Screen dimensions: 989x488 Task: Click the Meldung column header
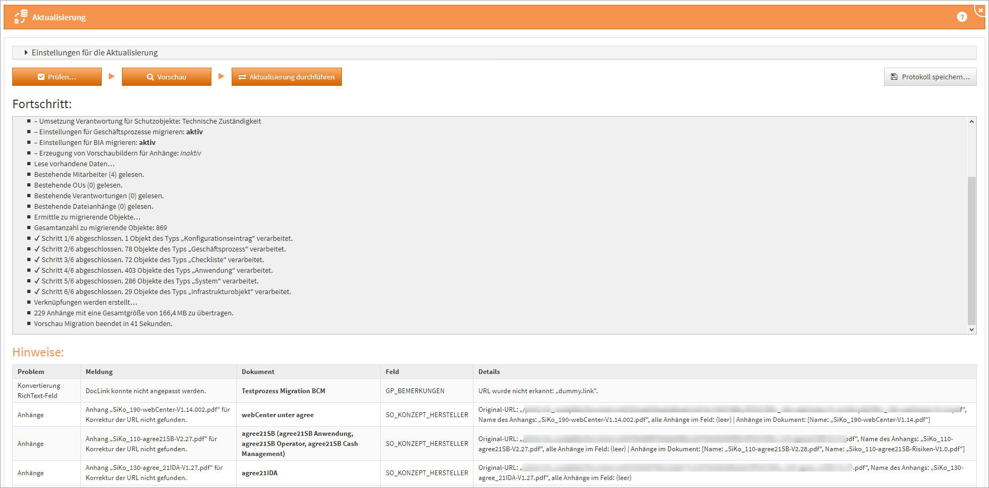coord(99,372)
